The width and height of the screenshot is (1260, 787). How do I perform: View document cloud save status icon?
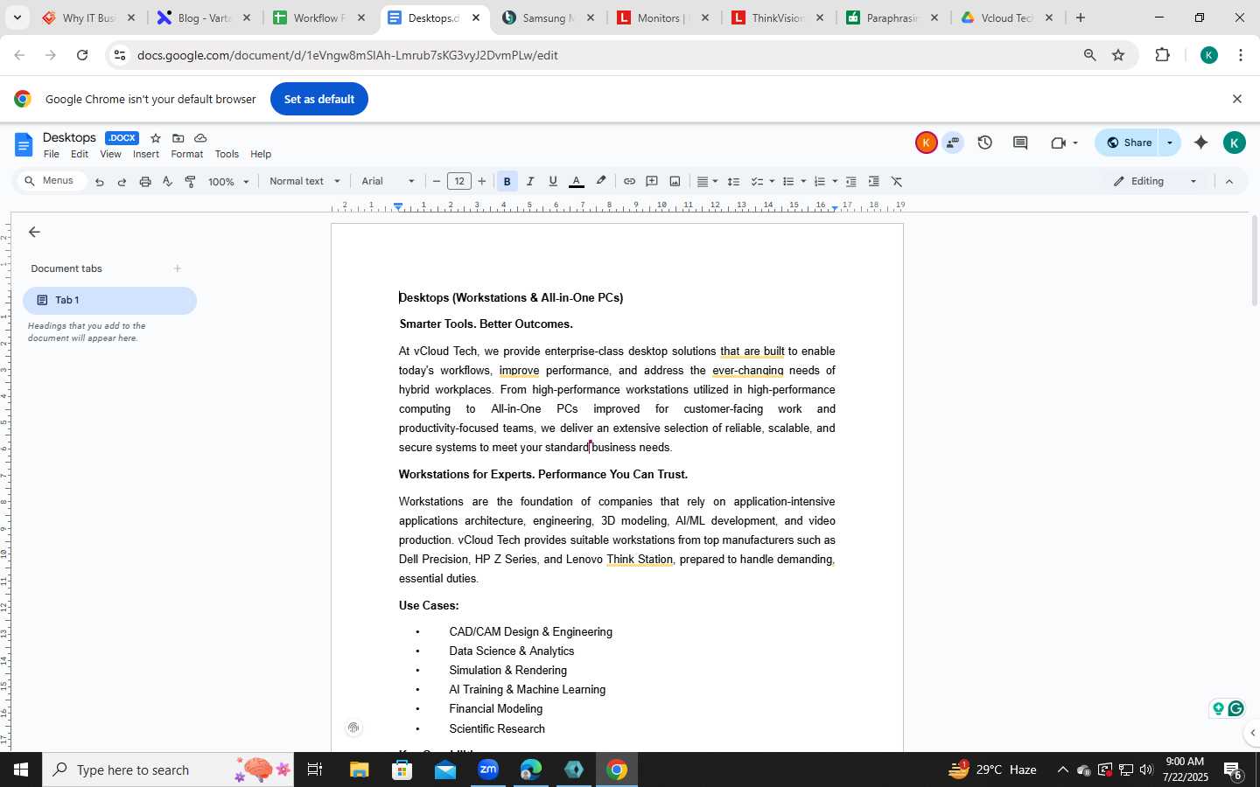tap(200, 138)
